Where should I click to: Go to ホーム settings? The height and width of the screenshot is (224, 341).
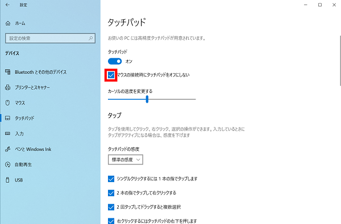20,23
